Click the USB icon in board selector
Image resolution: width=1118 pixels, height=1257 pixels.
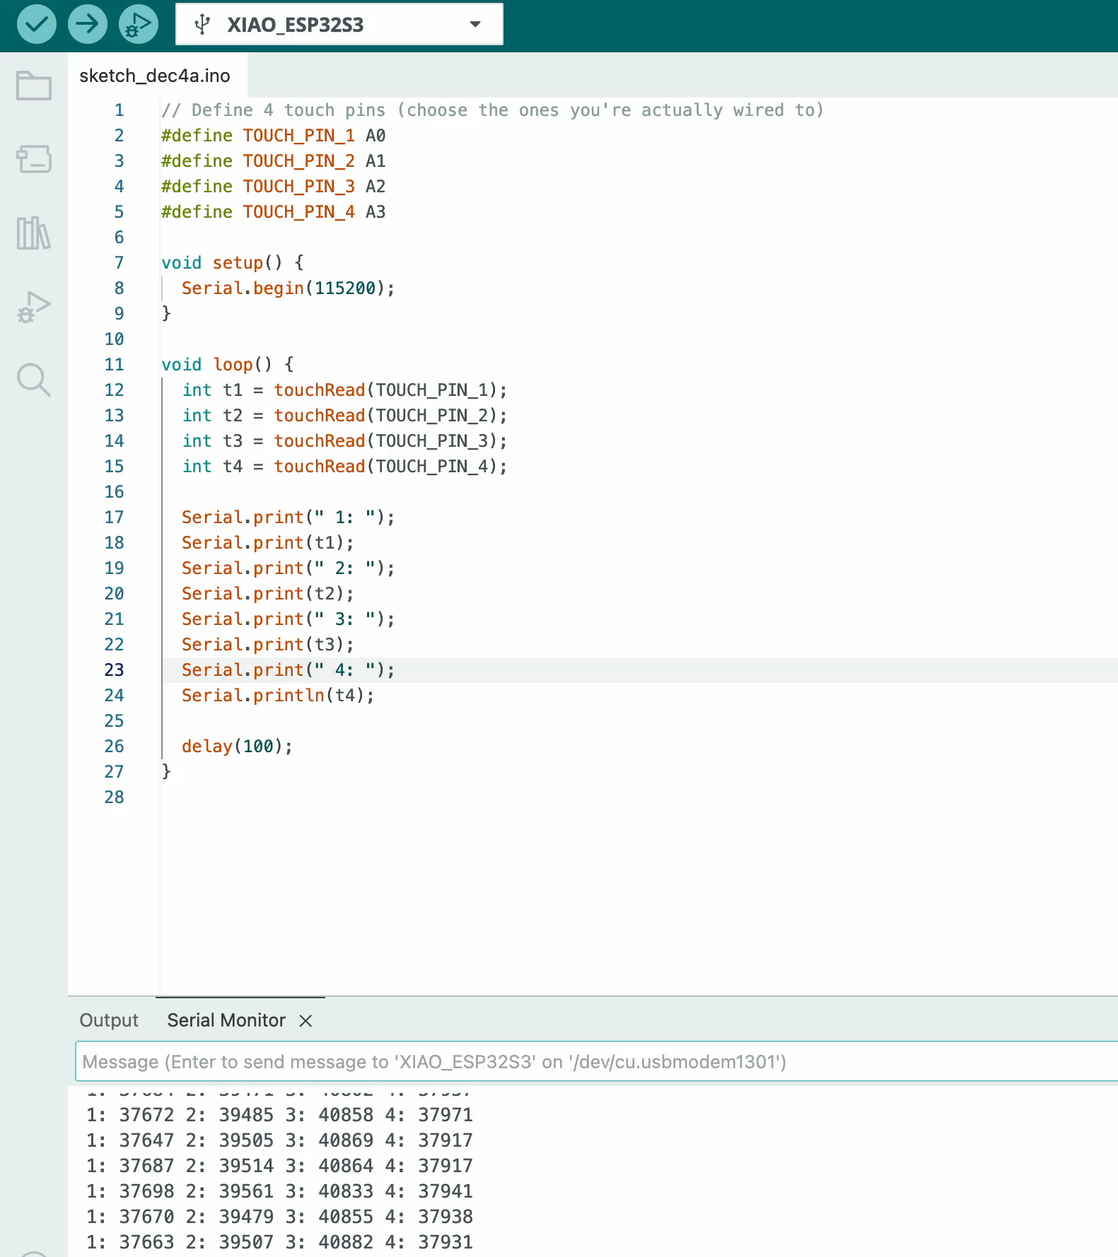202,25
